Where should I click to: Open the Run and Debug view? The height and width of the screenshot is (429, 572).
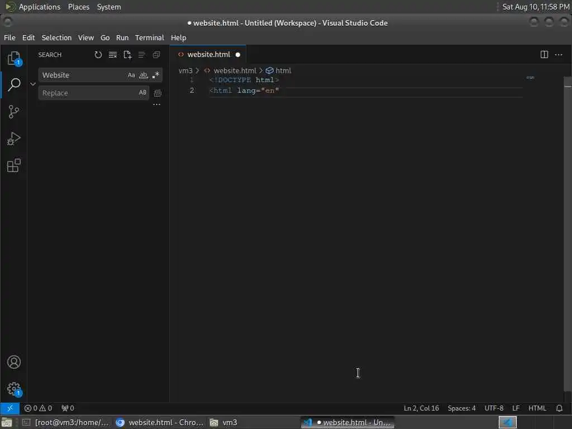[x=14, y=139]
